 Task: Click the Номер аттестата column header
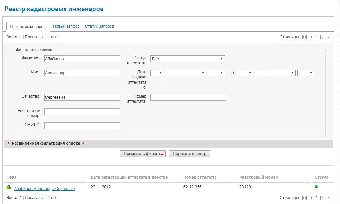coord(200,177)
